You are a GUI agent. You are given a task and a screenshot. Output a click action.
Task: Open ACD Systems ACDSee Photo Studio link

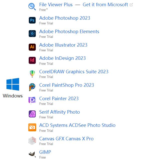[x=77, y=125]
